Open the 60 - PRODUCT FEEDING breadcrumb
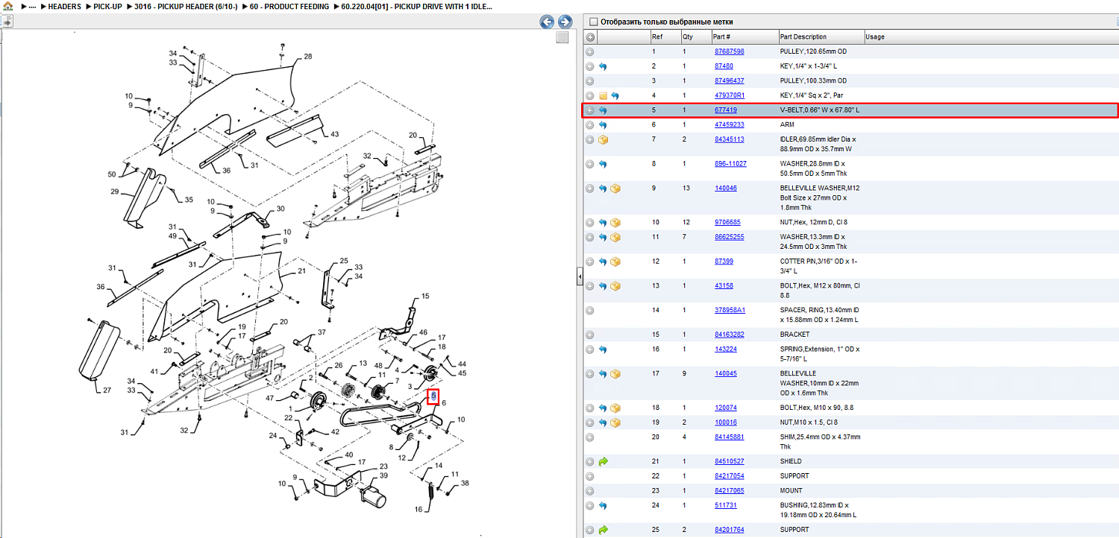This screenshot has height=538, width=1119. click(289, 7)
